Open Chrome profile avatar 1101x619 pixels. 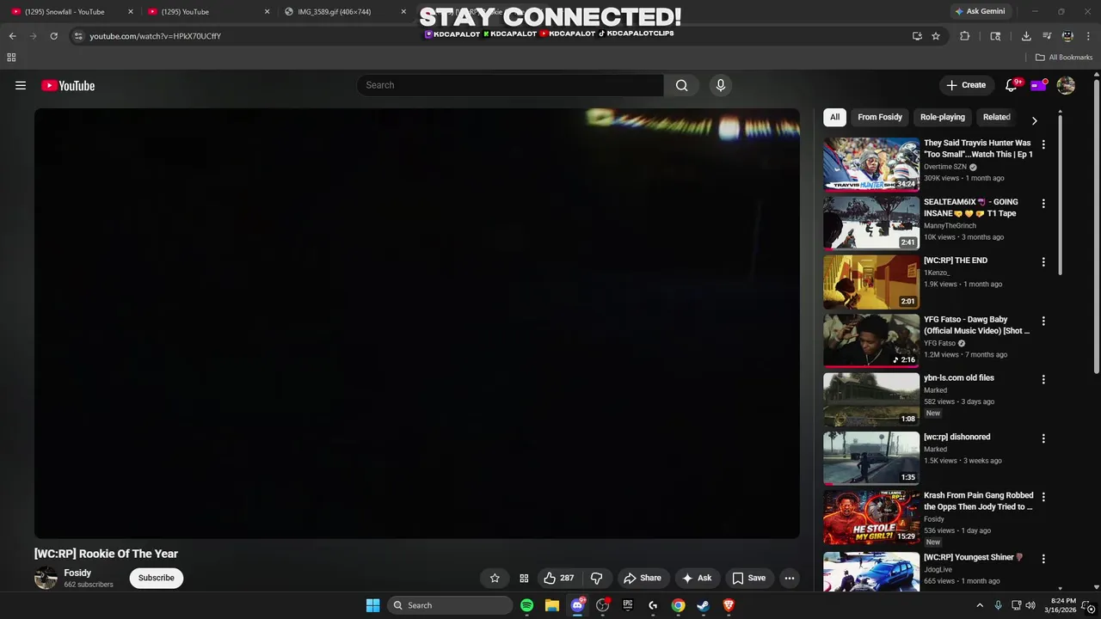coord(1067,36)
